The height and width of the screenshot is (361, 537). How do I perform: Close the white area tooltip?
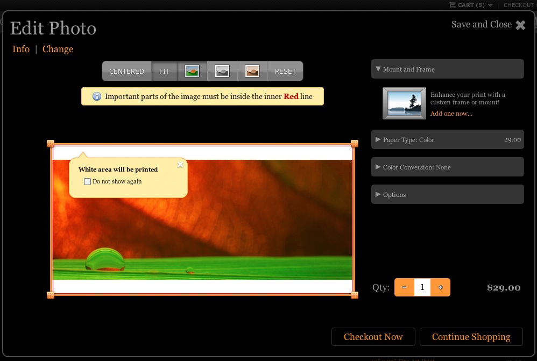point(180,165)
